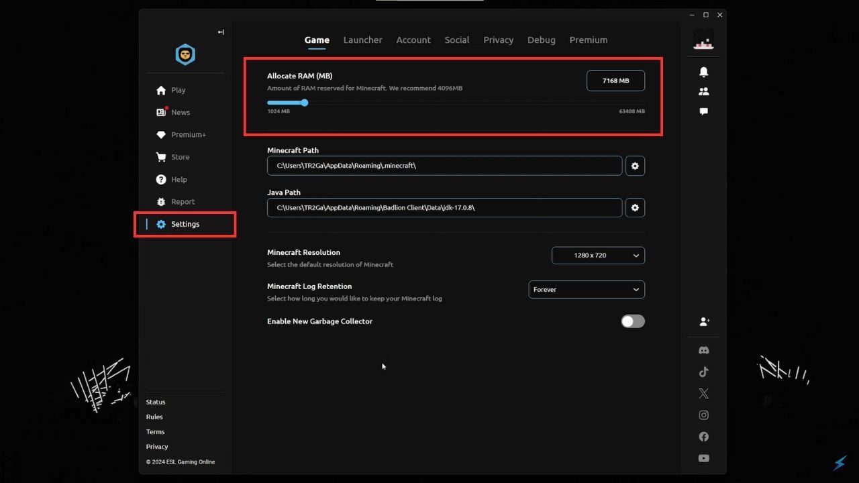The height and width of the screenshot is (483, 859).
Task: Open the chat messages icon
Action: (703, 111)
